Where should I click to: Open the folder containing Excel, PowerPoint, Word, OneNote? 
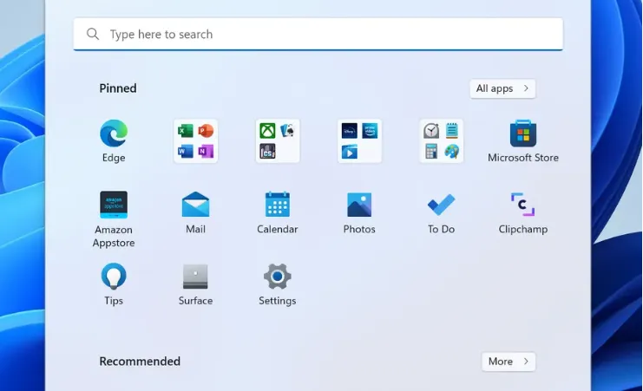click(x=195, y=141)
